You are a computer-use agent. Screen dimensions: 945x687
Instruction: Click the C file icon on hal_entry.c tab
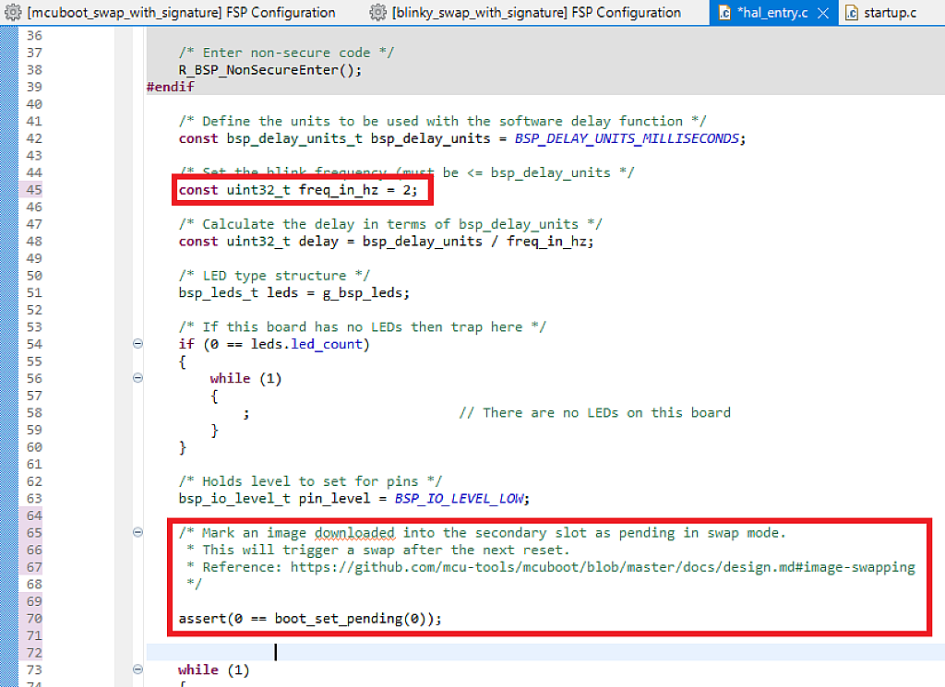tap(724, 12)
